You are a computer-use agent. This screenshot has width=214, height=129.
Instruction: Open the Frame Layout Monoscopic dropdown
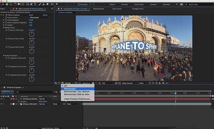pos(39,18)
